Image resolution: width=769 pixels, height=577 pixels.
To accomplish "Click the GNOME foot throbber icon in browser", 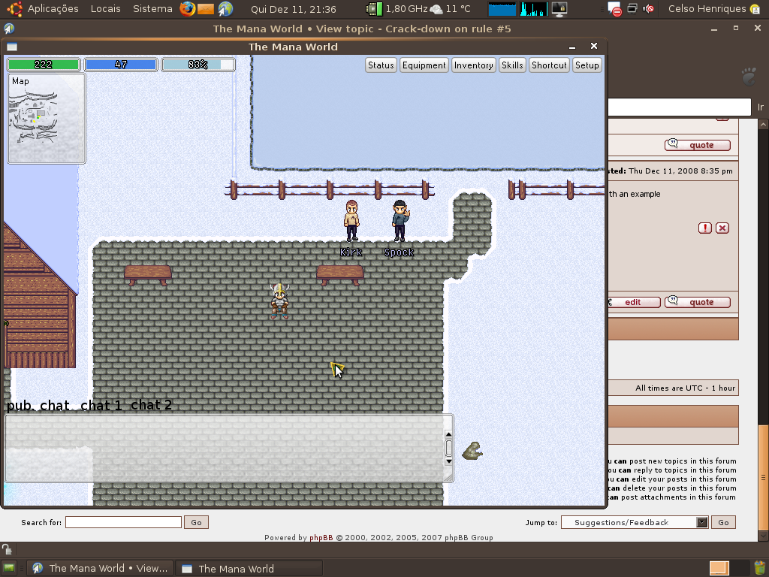I will (x=749, y=77).
